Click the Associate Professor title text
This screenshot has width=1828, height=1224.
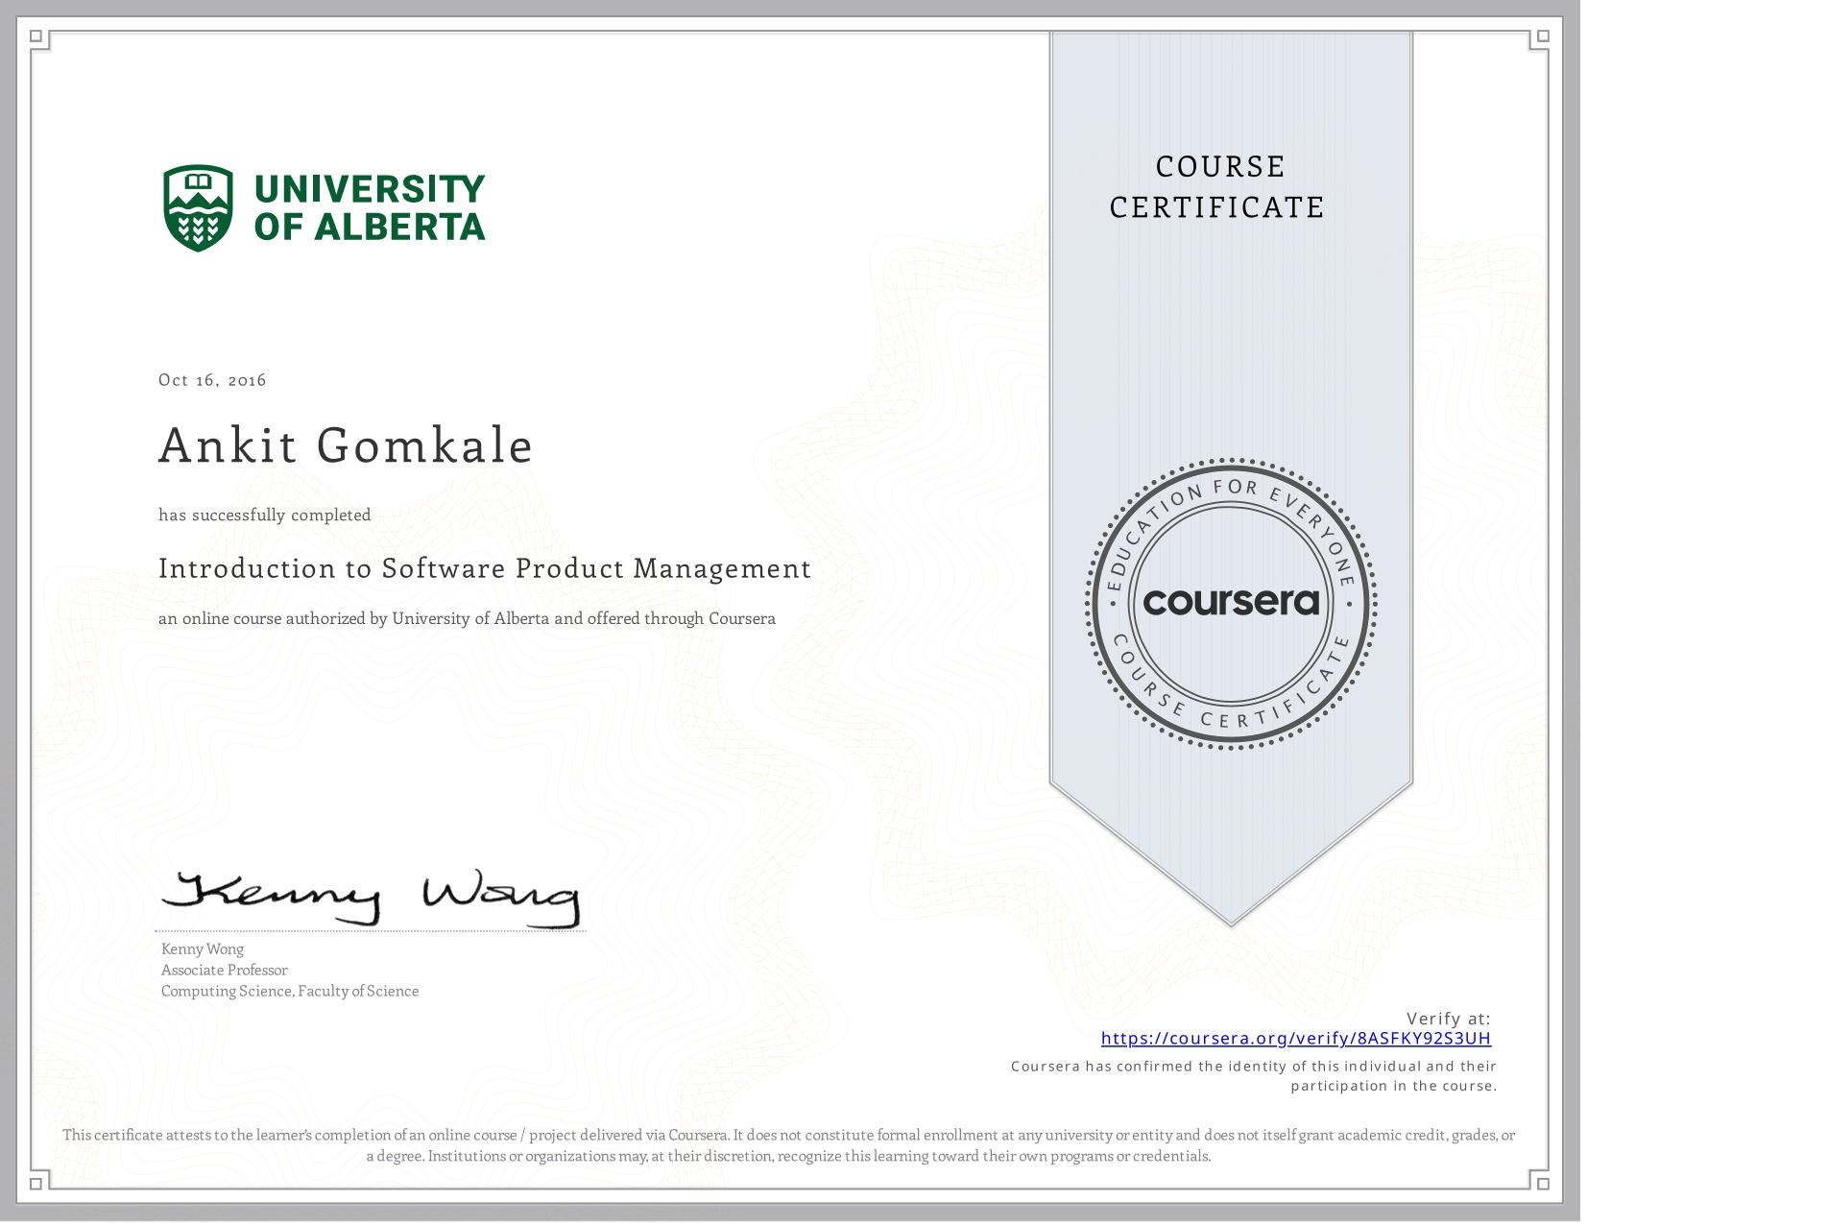tap(225, 970)
